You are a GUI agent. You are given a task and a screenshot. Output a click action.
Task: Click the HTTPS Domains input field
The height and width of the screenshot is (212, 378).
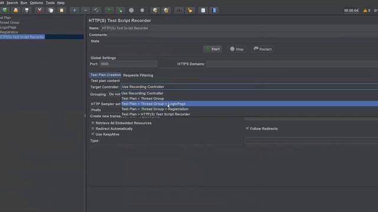[292, 64]
